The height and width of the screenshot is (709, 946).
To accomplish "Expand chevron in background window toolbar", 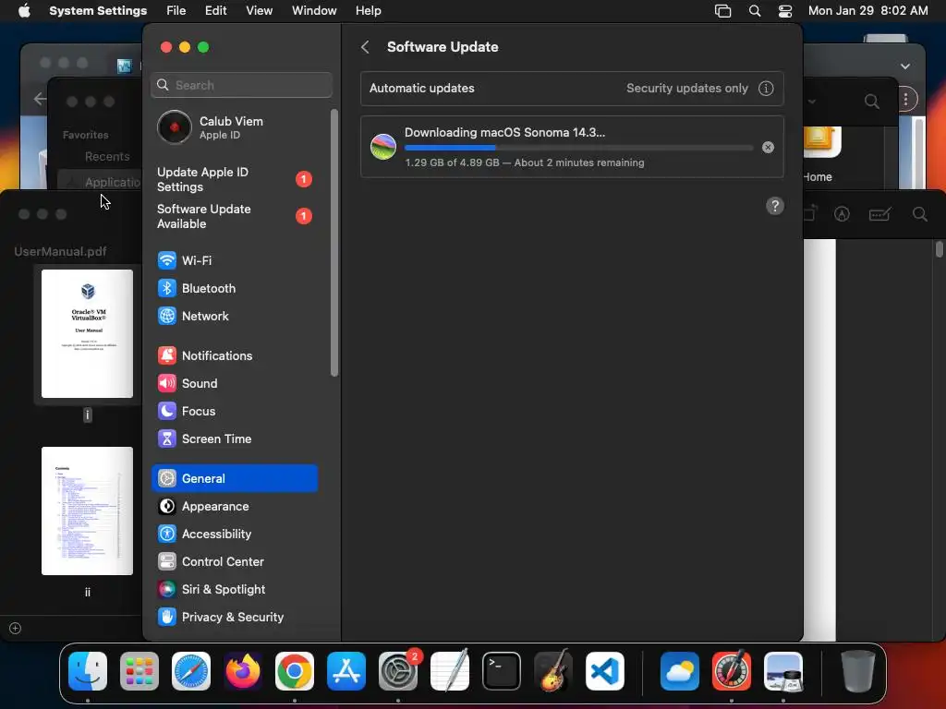I will (905, 66).
